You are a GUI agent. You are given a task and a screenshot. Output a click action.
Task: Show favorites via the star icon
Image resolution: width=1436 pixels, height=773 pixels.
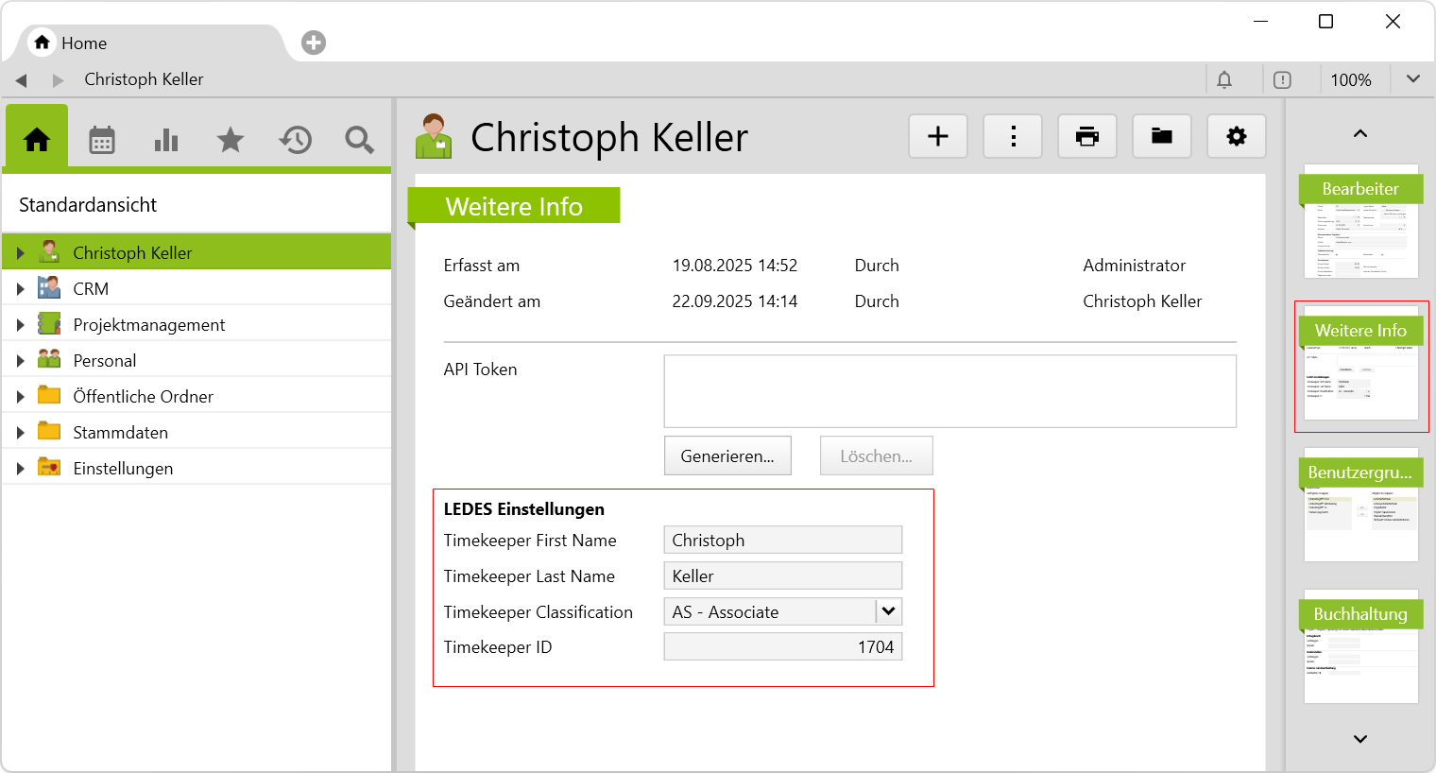[231, 140]
